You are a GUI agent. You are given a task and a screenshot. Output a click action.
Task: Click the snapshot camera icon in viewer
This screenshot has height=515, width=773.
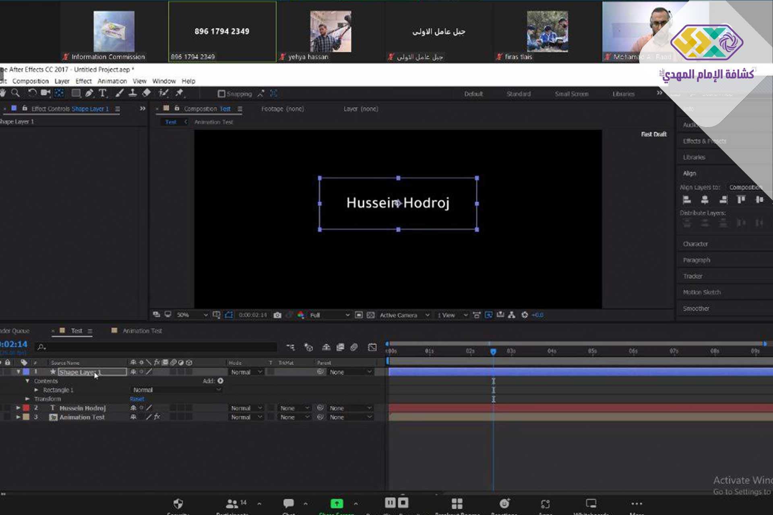[277, 315]
